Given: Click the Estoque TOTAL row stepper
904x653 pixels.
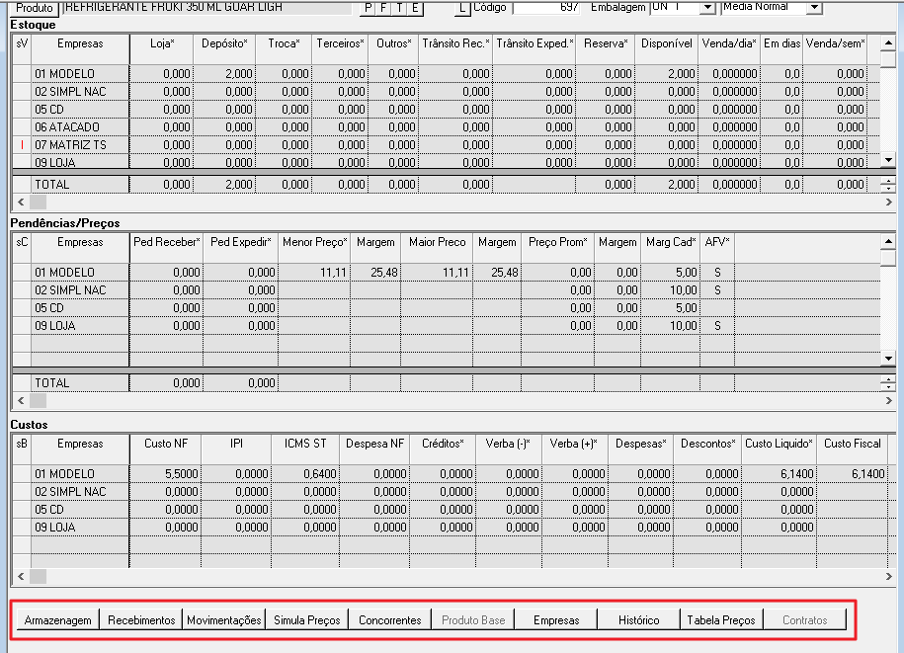Looking at the screenshot, I should tap(888, 185).
